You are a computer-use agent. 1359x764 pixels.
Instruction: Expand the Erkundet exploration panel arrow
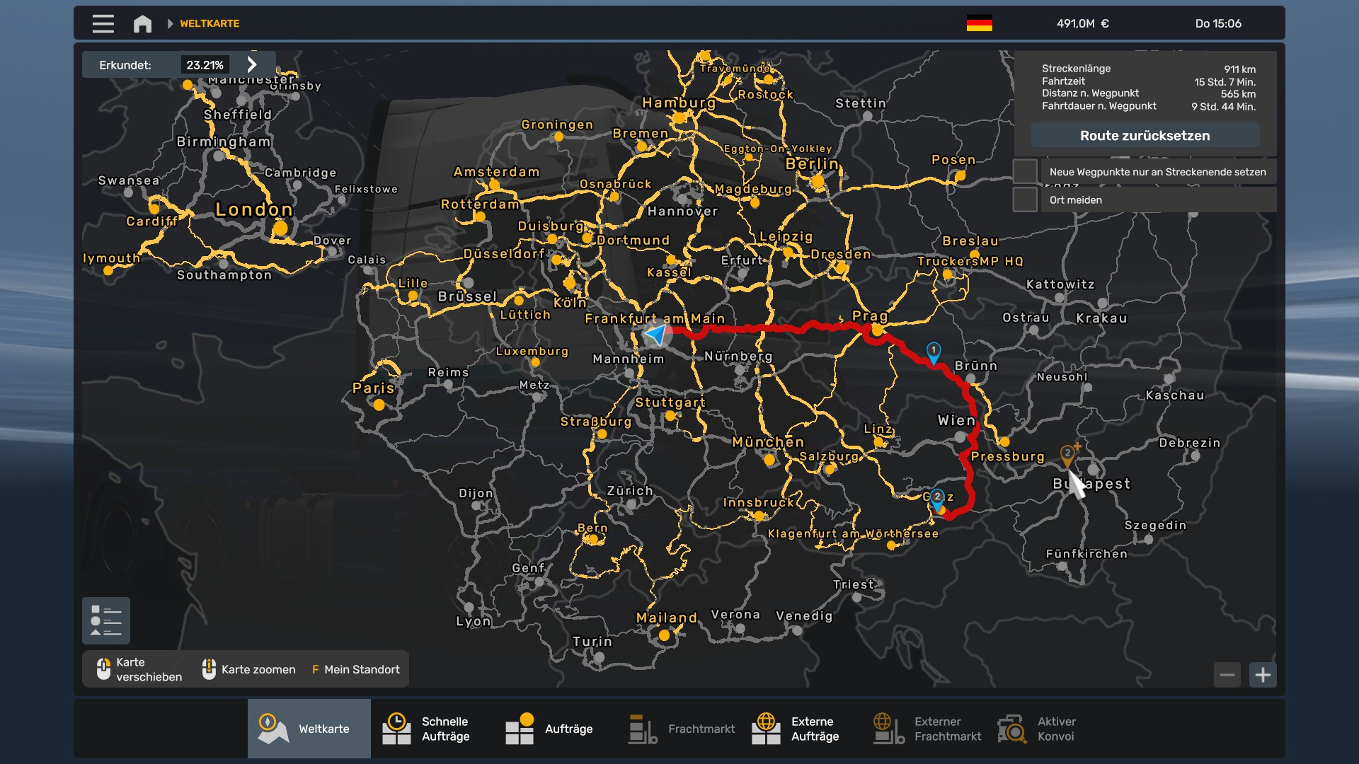click(x=252, y=64)
